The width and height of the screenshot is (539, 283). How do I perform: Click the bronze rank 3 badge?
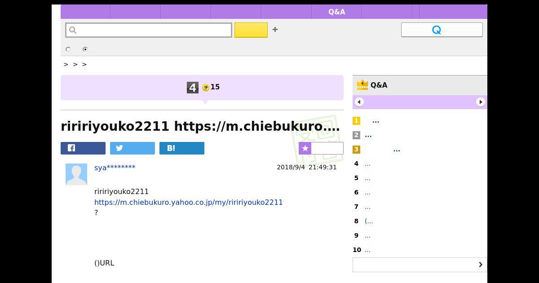356,150
